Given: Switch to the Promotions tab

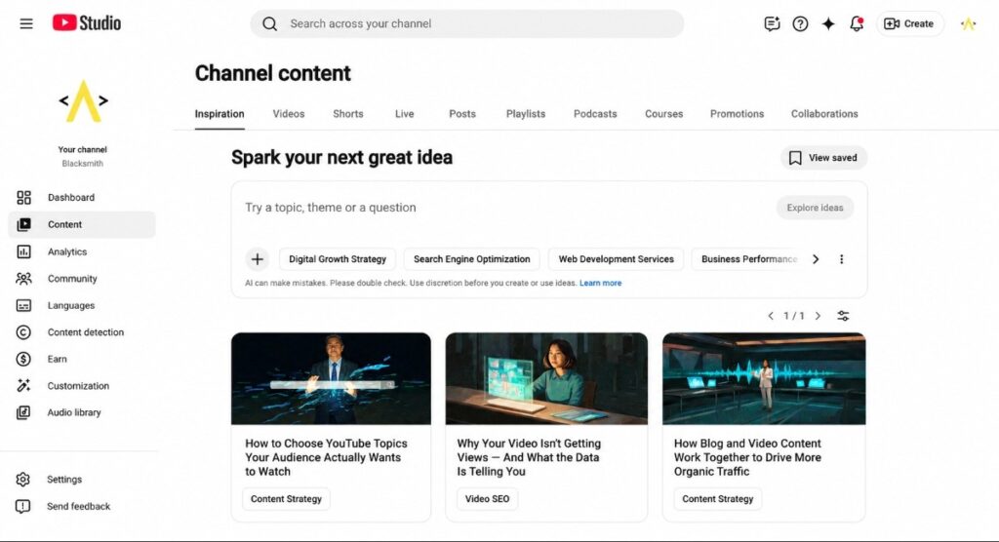Looking at the screenshot, I should (x=738, y=114).
